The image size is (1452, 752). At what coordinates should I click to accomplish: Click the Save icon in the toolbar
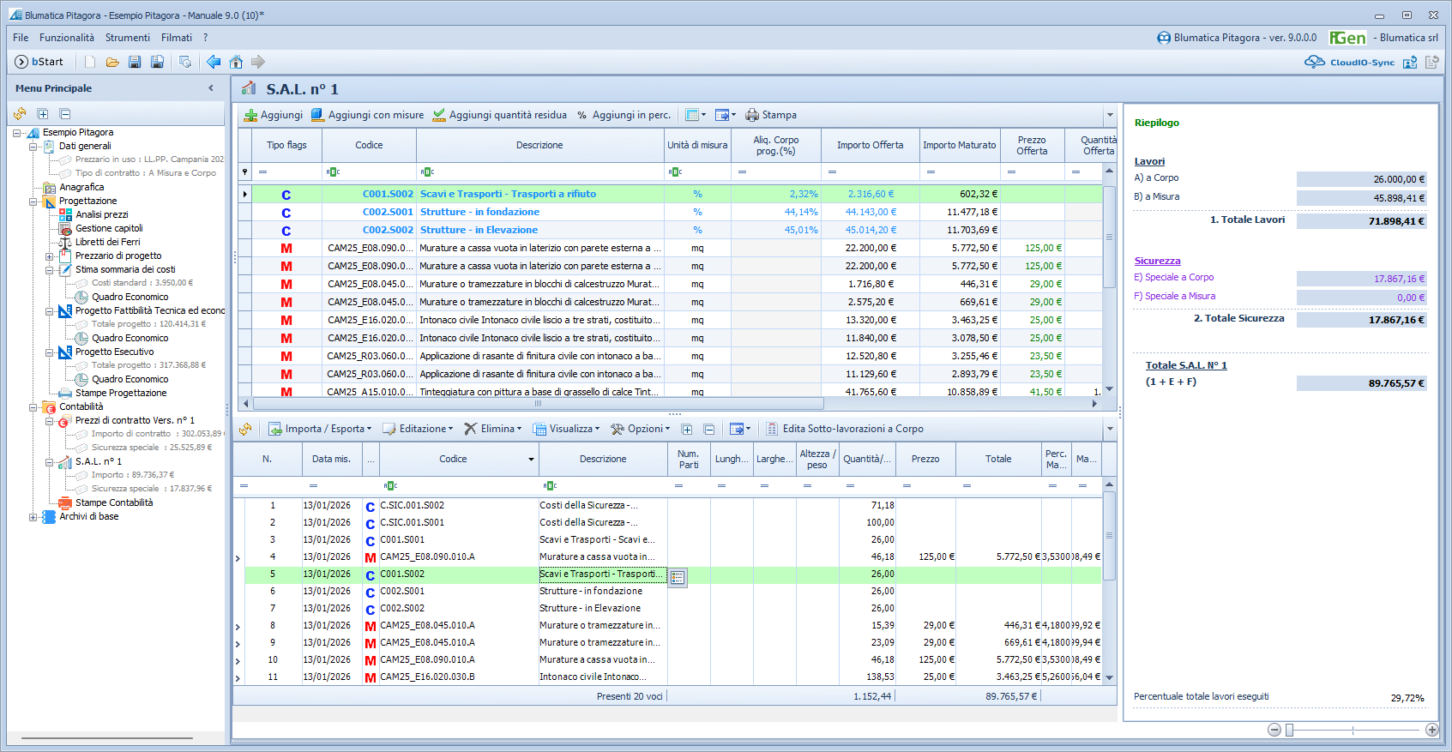135,62
